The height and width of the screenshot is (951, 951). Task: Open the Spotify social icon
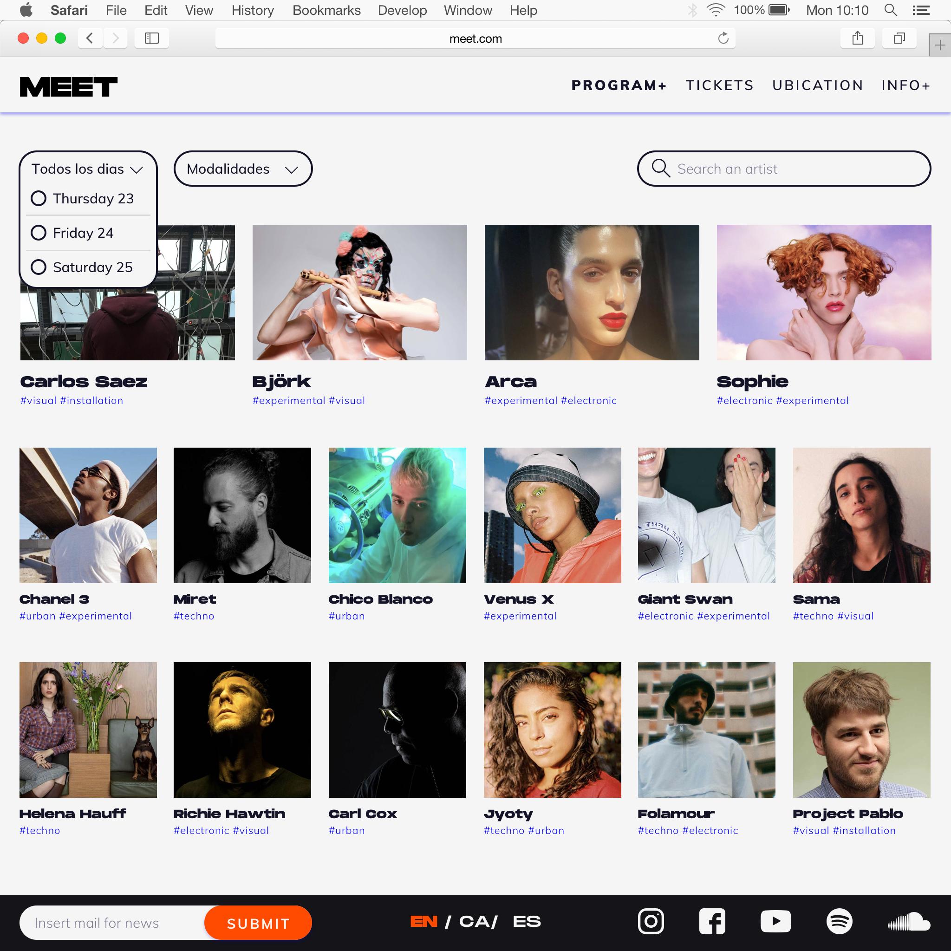839,921
